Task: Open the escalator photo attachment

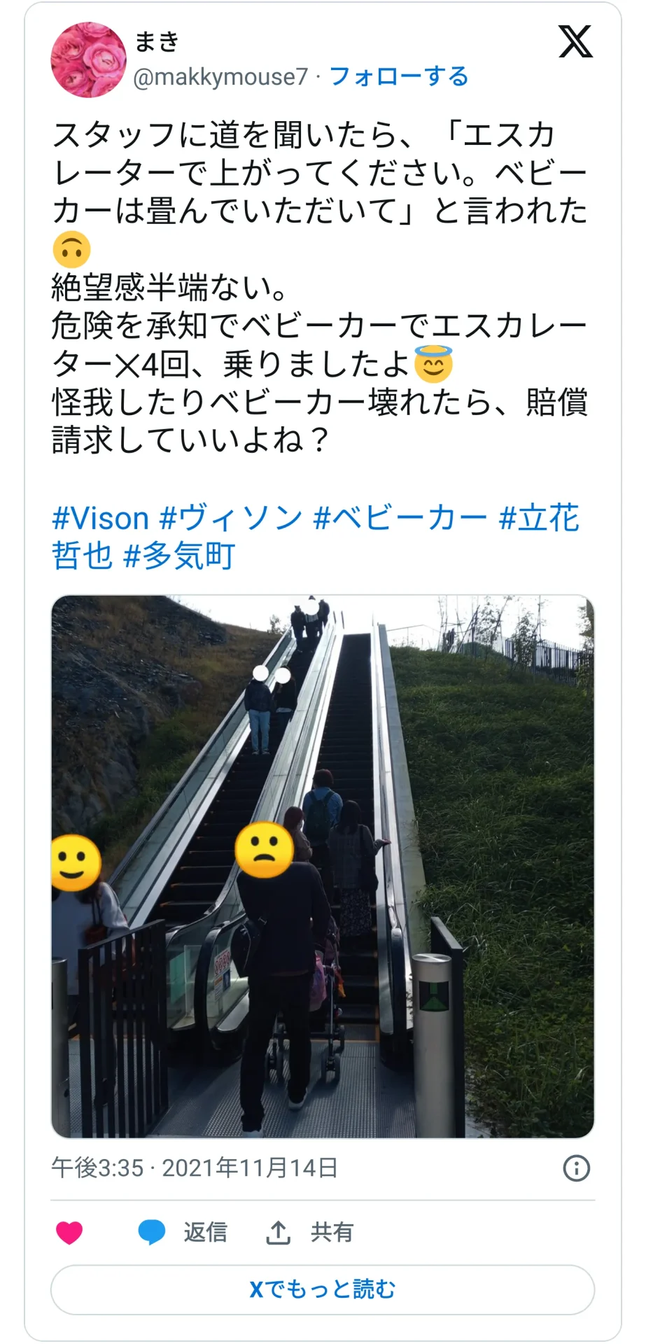Action: [x=323, y=867]
